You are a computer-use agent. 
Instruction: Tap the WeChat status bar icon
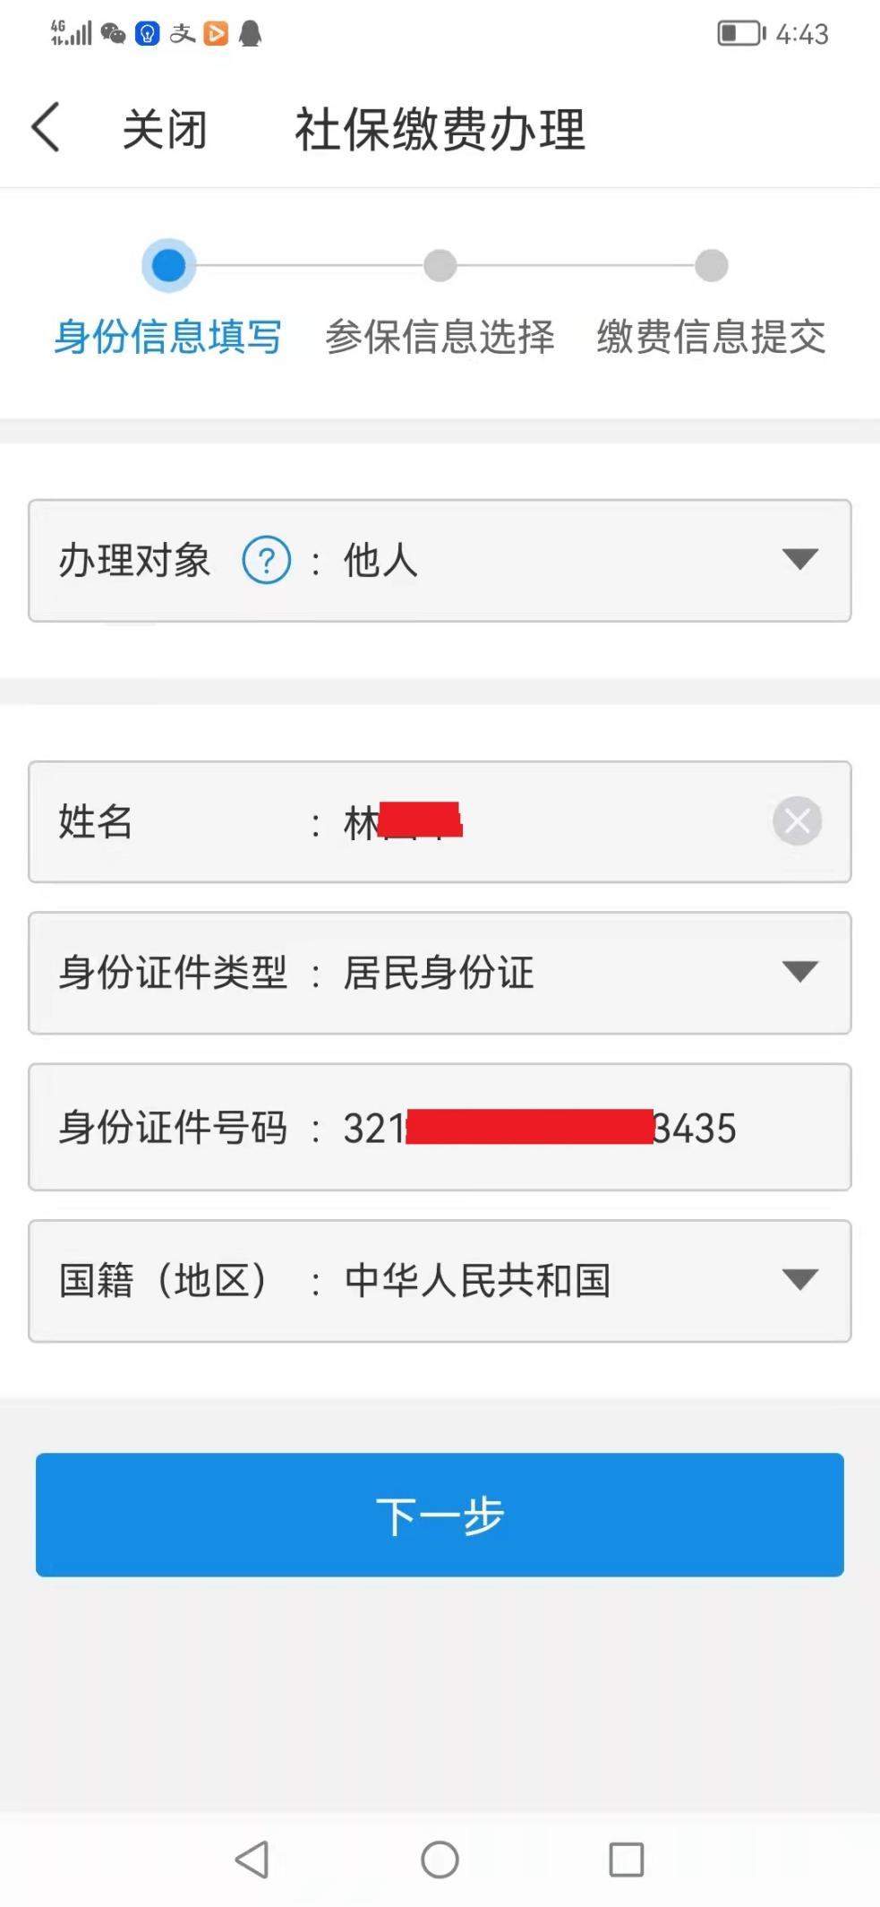(113, 34)
